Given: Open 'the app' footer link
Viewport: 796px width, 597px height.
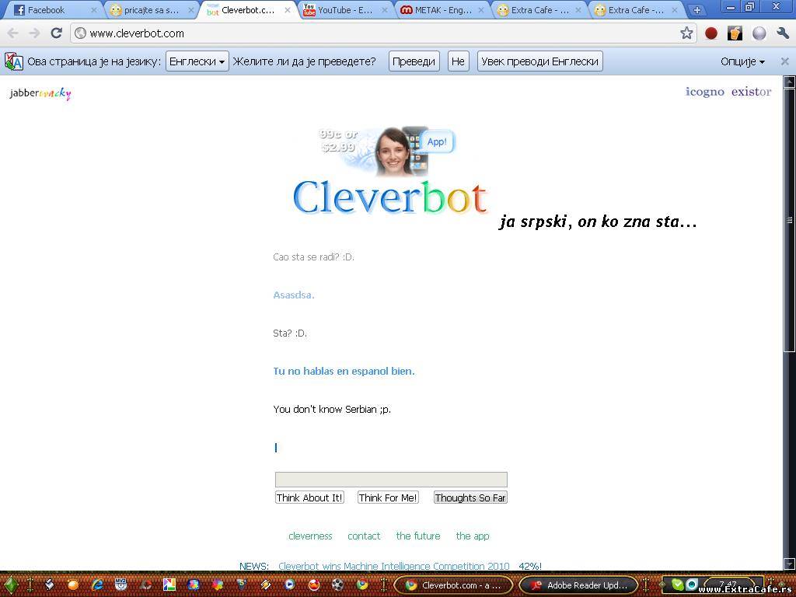Looking at the screenshot, I should (473, 536).
